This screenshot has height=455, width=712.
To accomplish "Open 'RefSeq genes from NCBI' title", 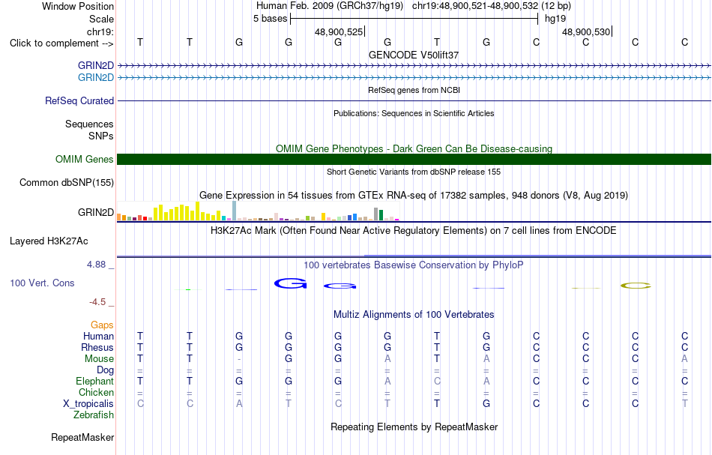I will tap(414, 90).
